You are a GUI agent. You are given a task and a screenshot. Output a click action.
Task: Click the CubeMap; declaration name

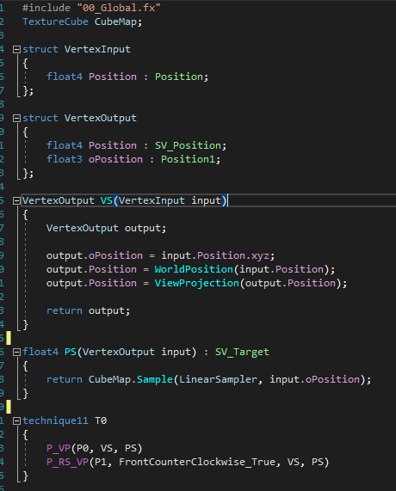(x=118, y=21)
